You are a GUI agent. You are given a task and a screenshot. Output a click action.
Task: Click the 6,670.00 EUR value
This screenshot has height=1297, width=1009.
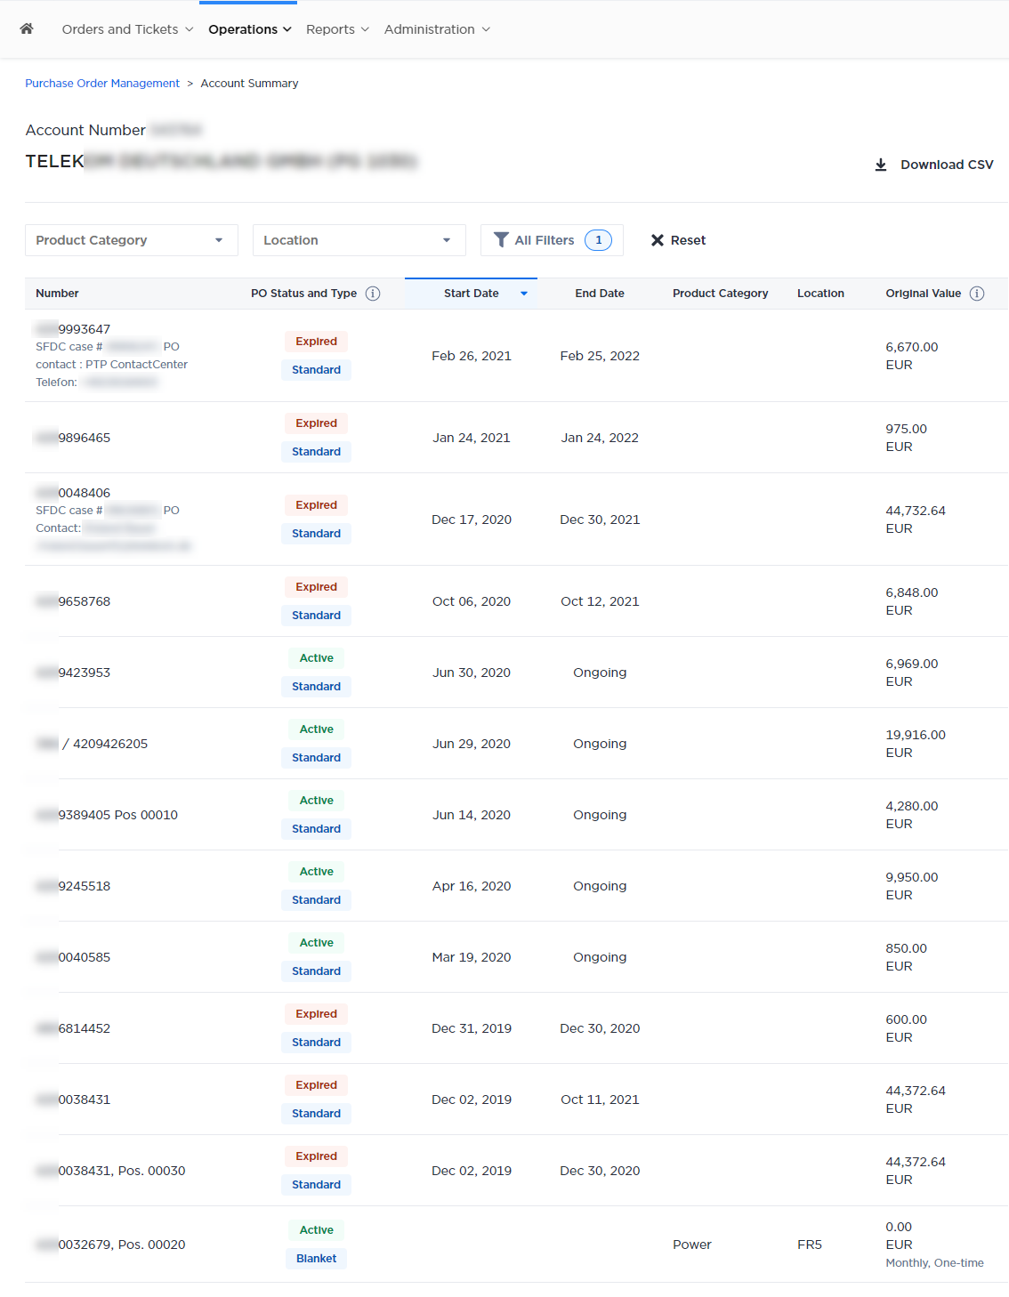coord(912,356)
